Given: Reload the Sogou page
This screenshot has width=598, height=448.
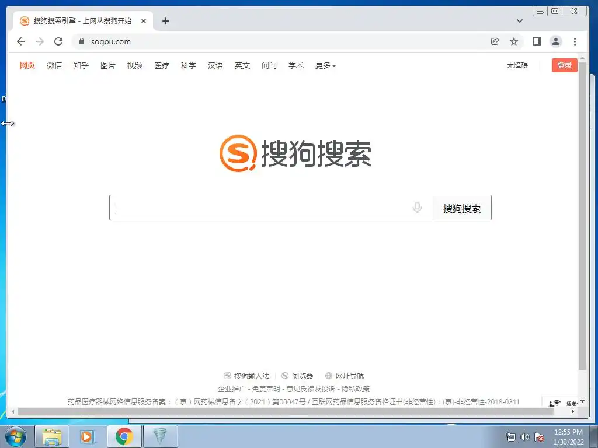Looking at the screenshot, I should [58, 41].
